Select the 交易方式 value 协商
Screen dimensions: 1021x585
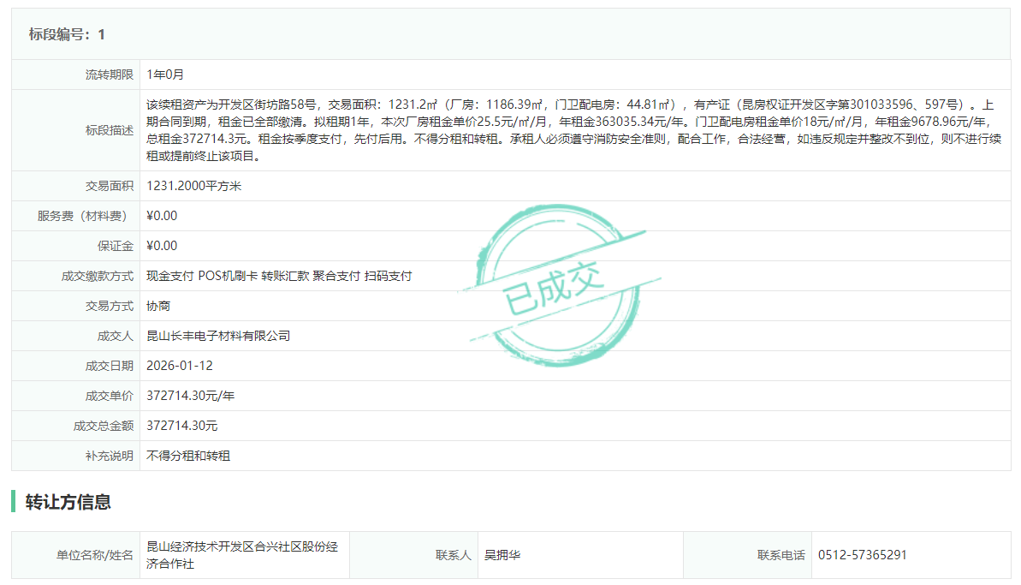point(158,306)
